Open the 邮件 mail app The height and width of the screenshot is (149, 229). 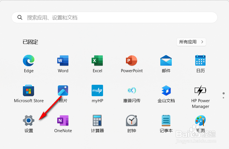[166, 64]
